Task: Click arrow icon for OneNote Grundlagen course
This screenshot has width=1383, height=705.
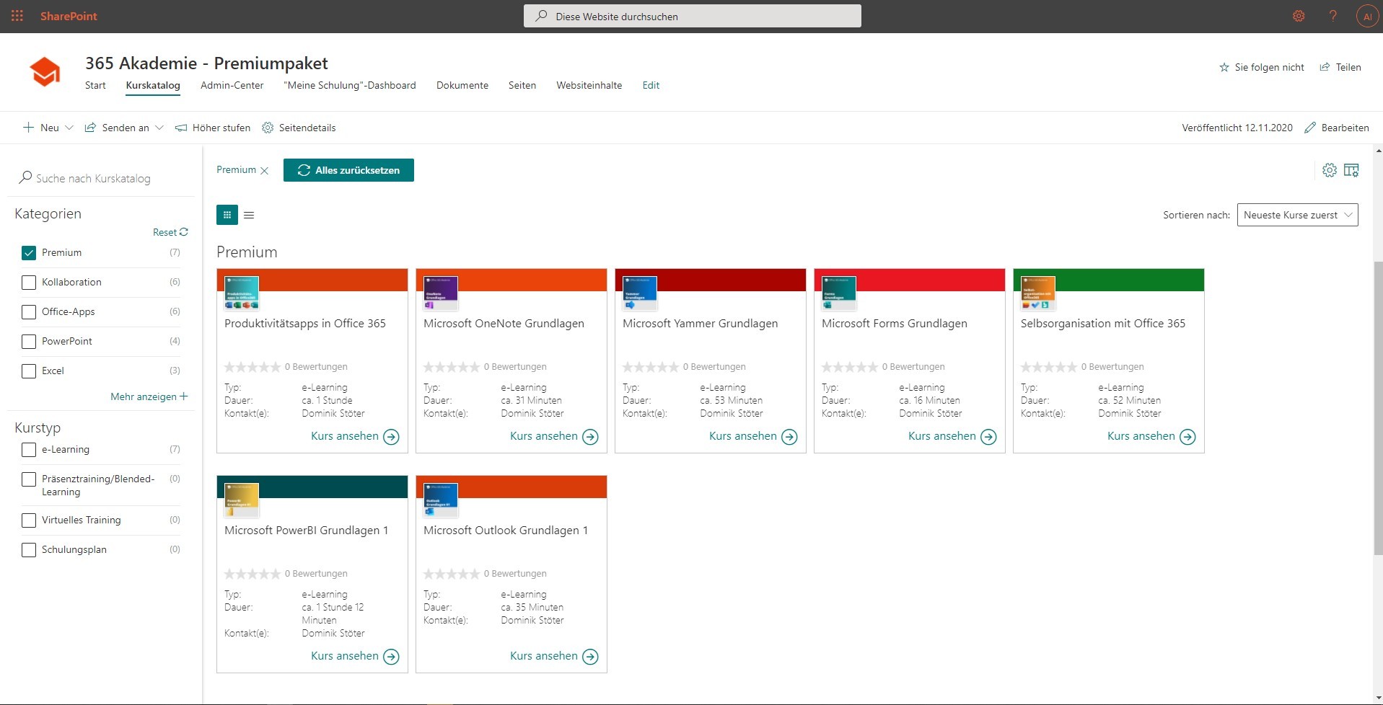Action: 590,437
